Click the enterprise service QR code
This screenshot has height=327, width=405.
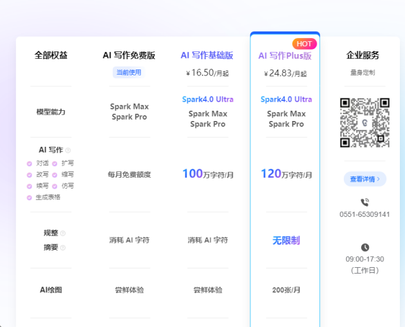point(364,122)
